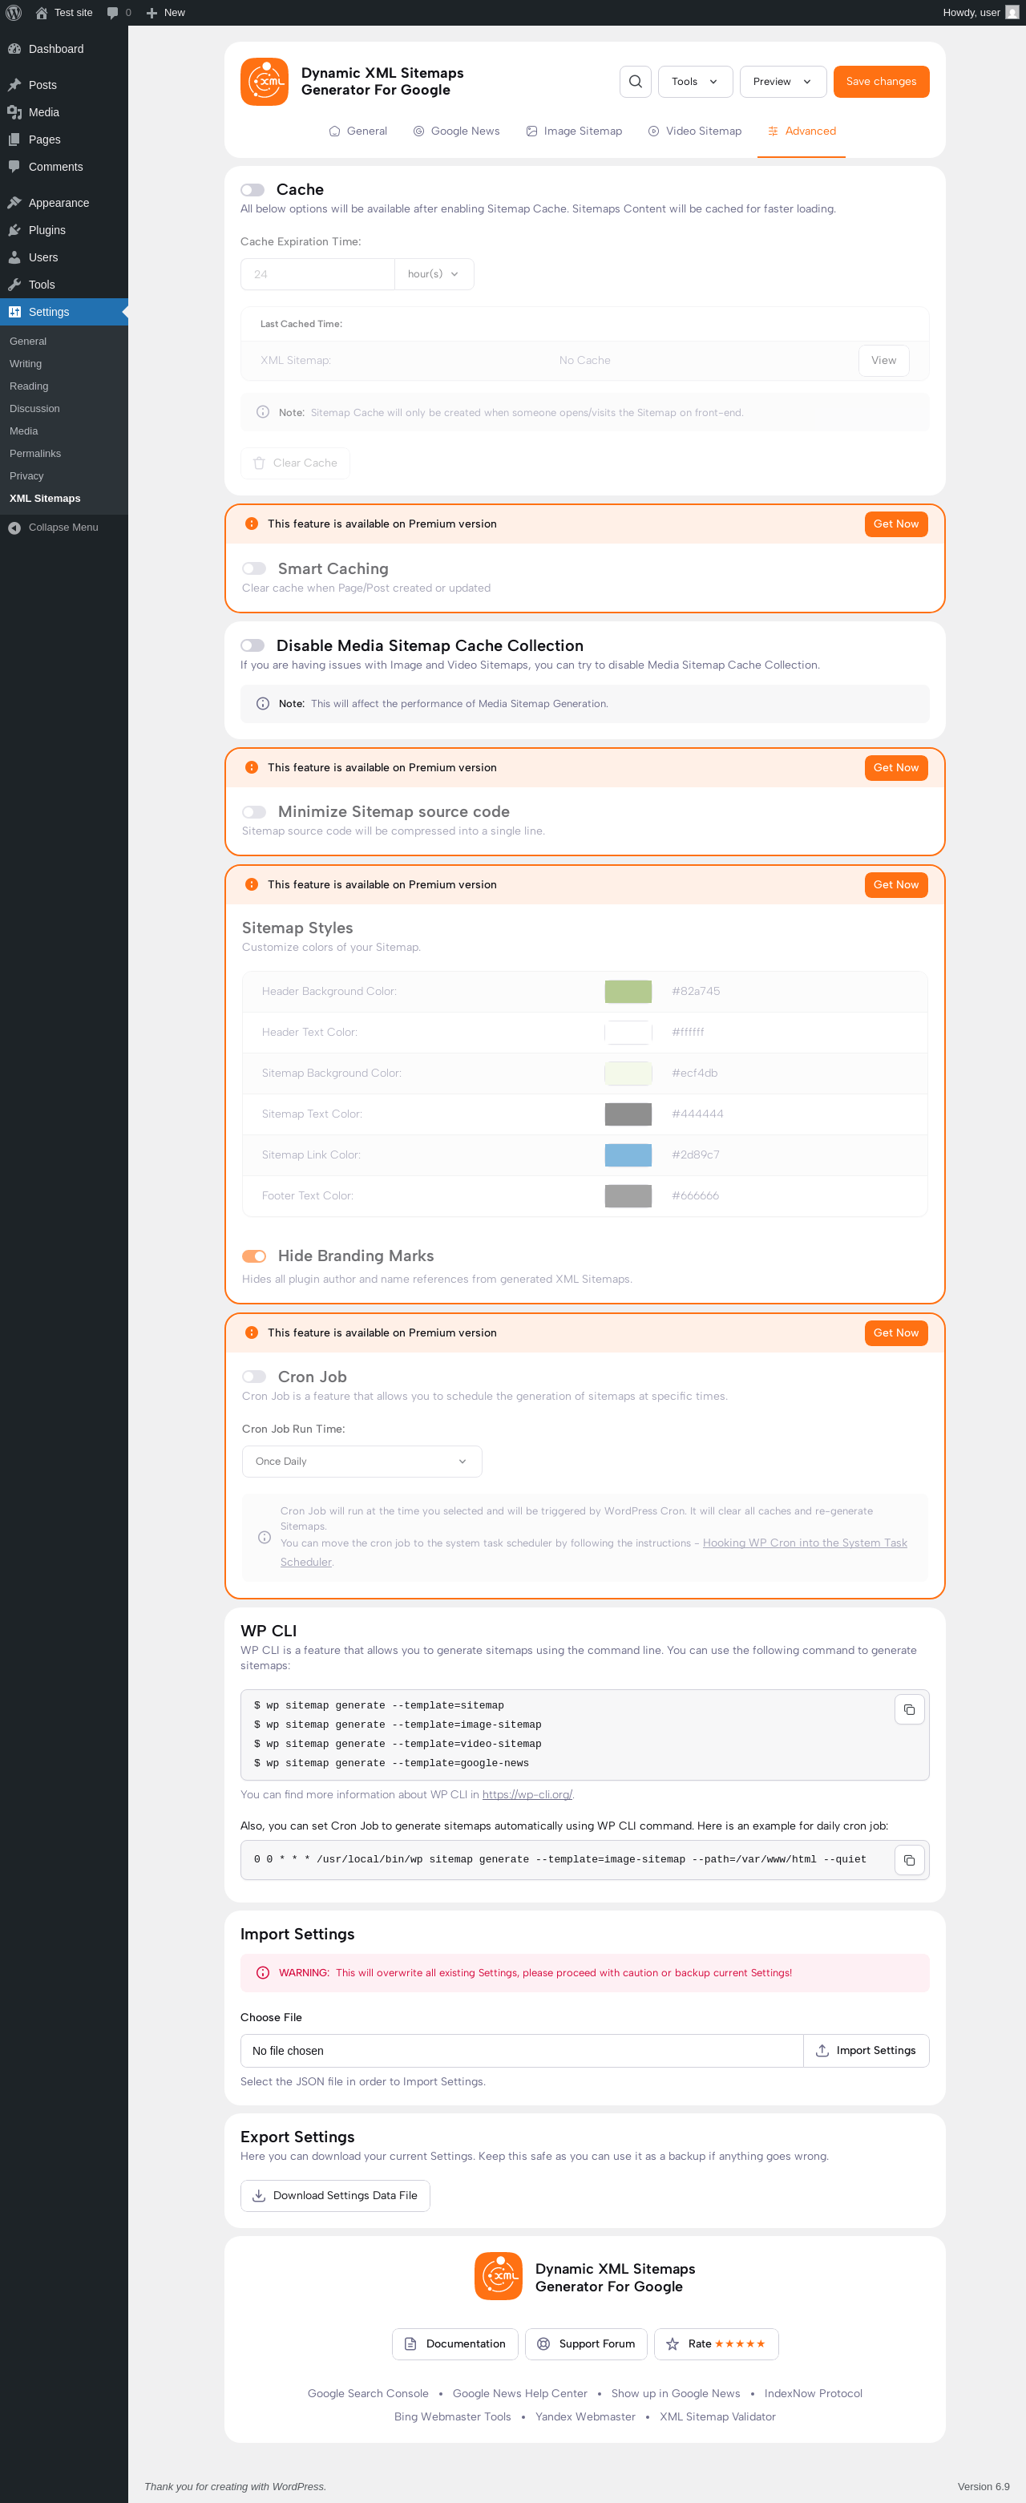Click the Posts pushpin icon
1026x2503 pixels.
click(x=14, y=86)
